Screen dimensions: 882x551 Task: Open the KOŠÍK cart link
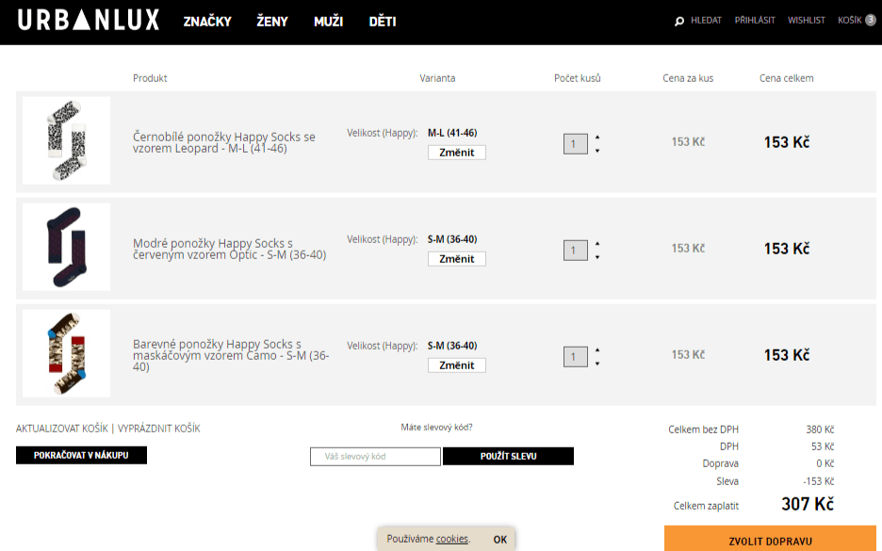coord(849,20)
